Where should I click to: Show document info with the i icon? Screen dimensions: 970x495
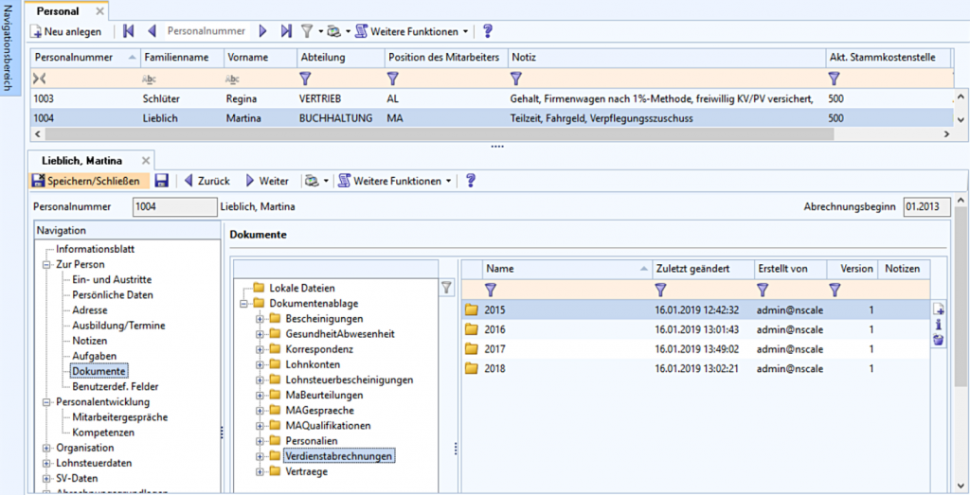click(939, 325)
